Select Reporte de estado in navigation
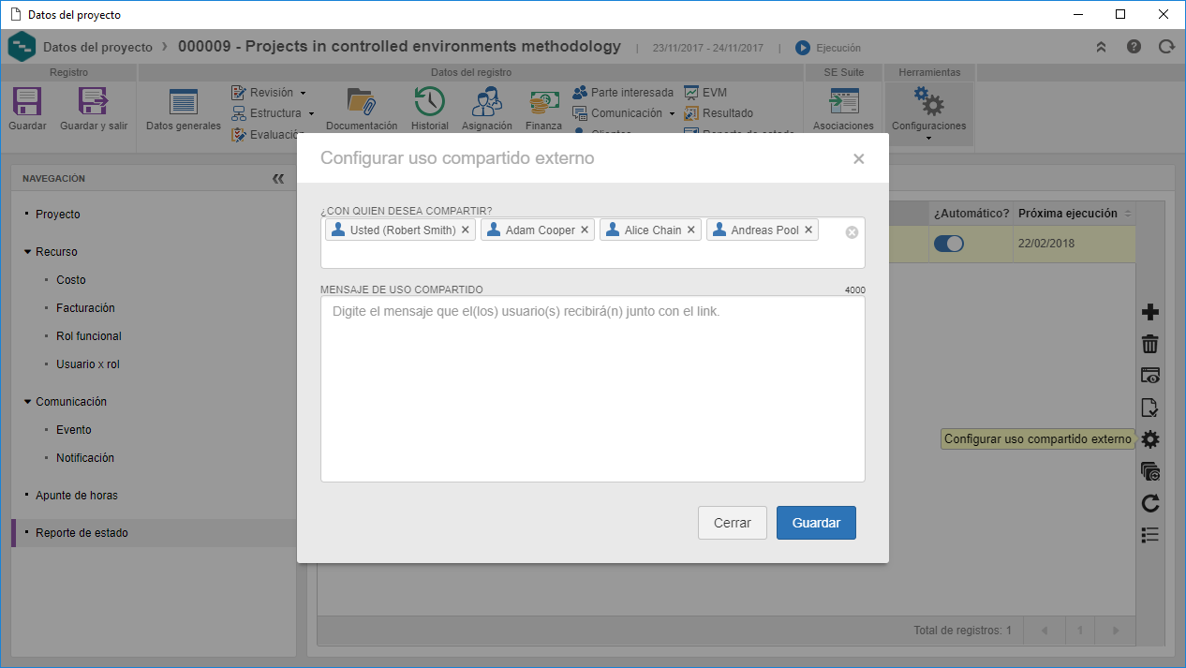 coord(82,533)
